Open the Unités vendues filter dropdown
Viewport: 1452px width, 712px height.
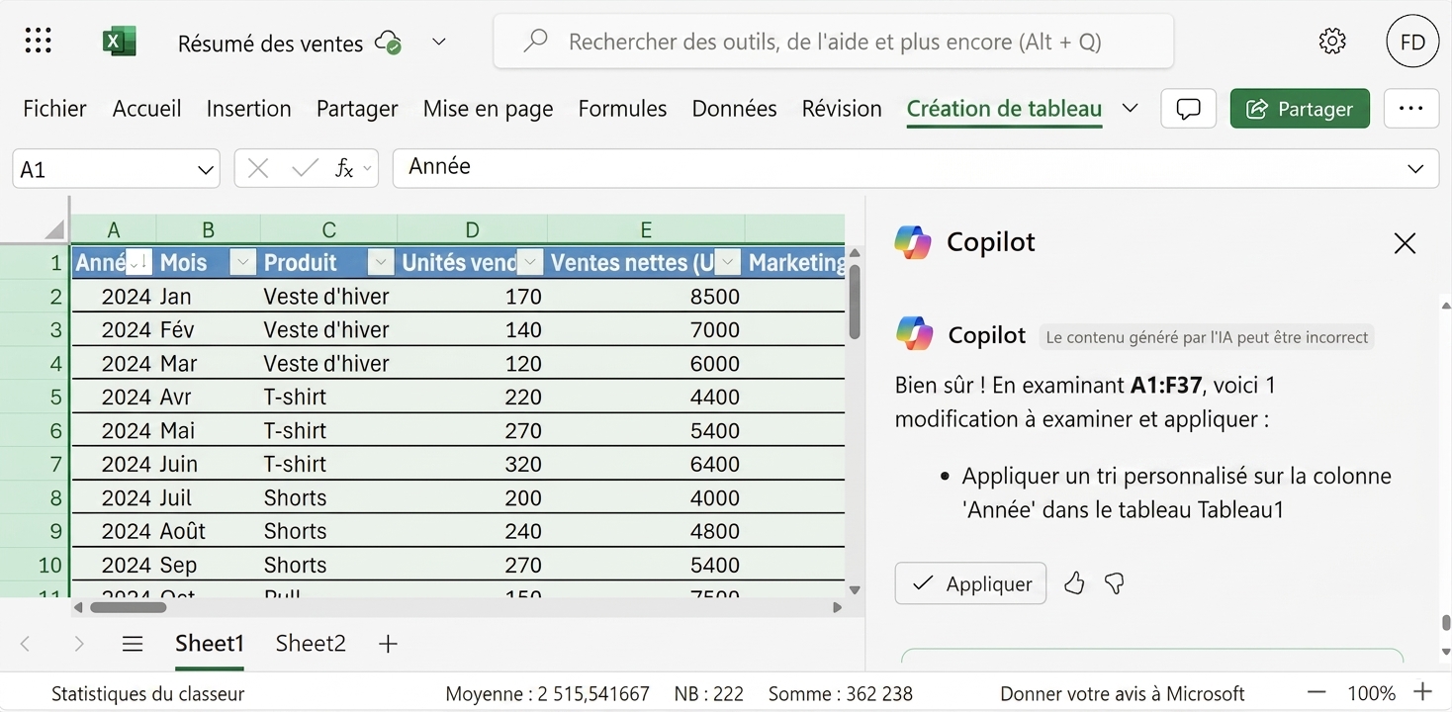[530, 262]
